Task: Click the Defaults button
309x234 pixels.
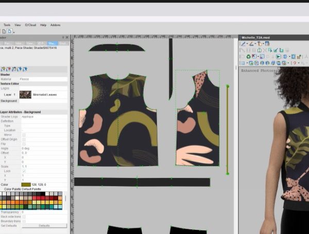Action: pyautogui.click(x=44, y=226)
